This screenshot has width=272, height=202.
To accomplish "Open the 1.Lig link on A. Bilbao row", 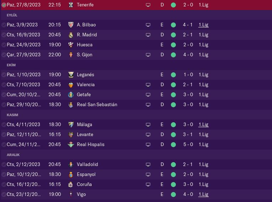I will point(203,25).
